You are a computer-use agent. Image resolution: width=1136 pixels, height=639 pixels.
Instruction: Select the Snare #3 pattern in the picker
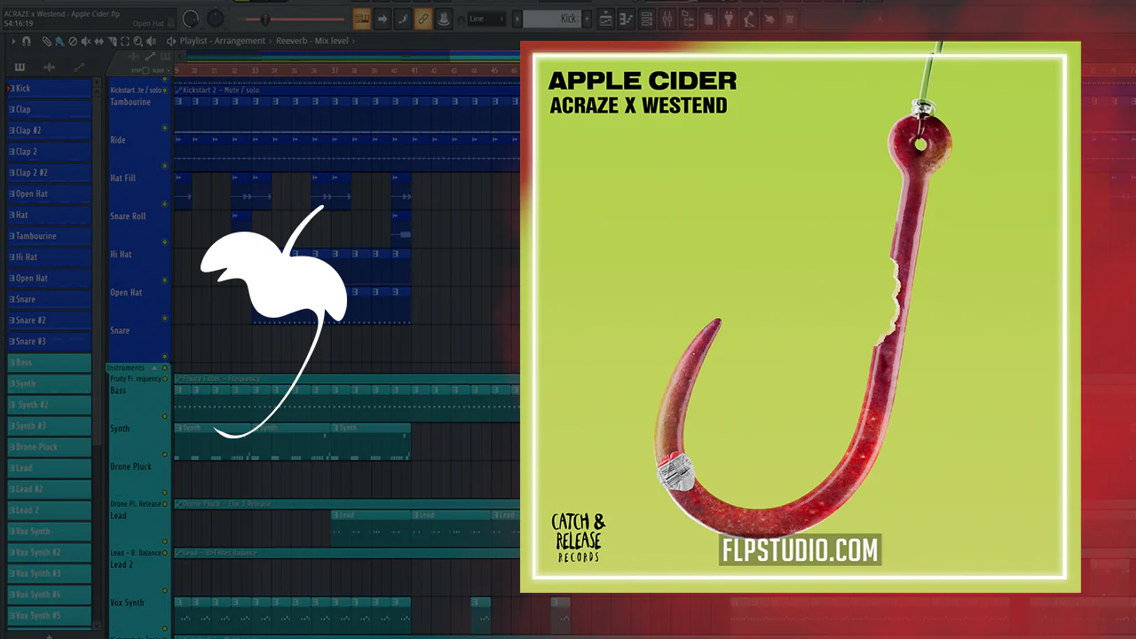50,342
